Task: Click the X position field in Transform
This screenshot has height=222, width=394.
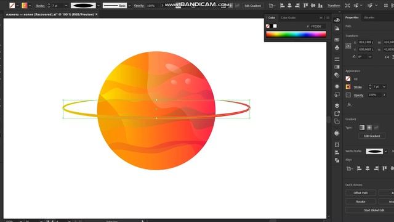Action: click(366, 43)
